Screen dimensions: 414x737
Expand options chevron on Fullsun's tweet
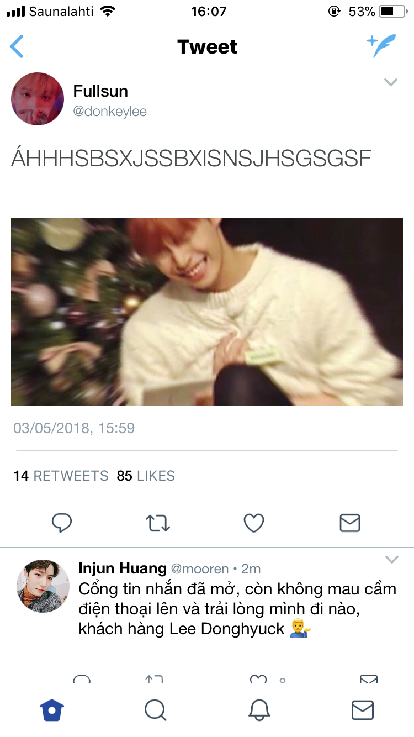(x=391, y=82)
